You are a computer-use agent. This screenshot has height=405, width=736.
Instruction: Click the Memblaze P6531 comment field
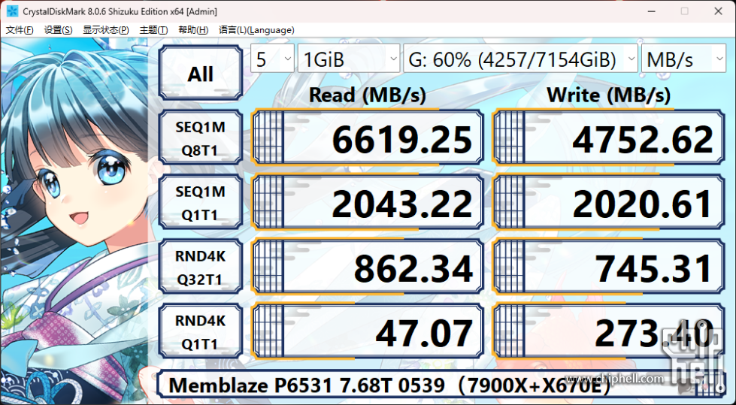pyautogui.click(x=441, y=385)
